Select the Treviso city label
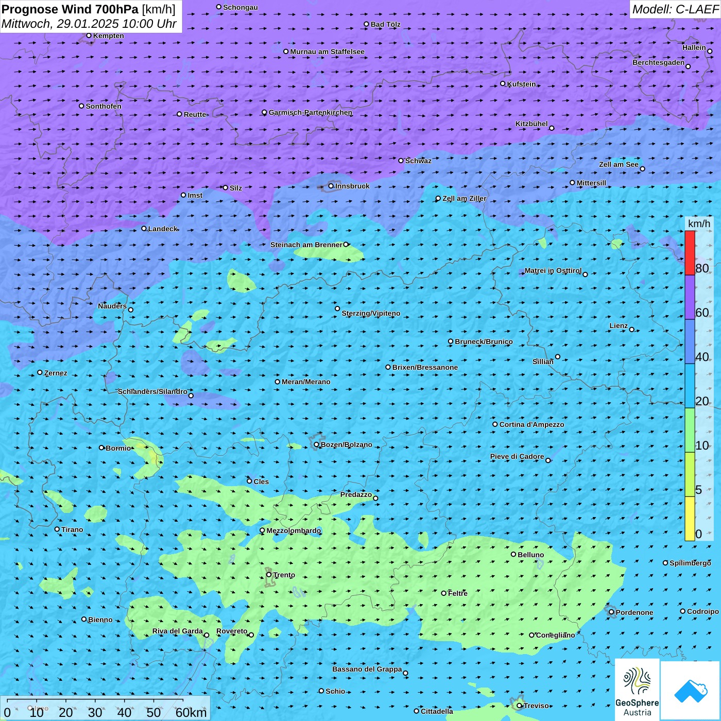The image size is (721, 721). [537, 706]
